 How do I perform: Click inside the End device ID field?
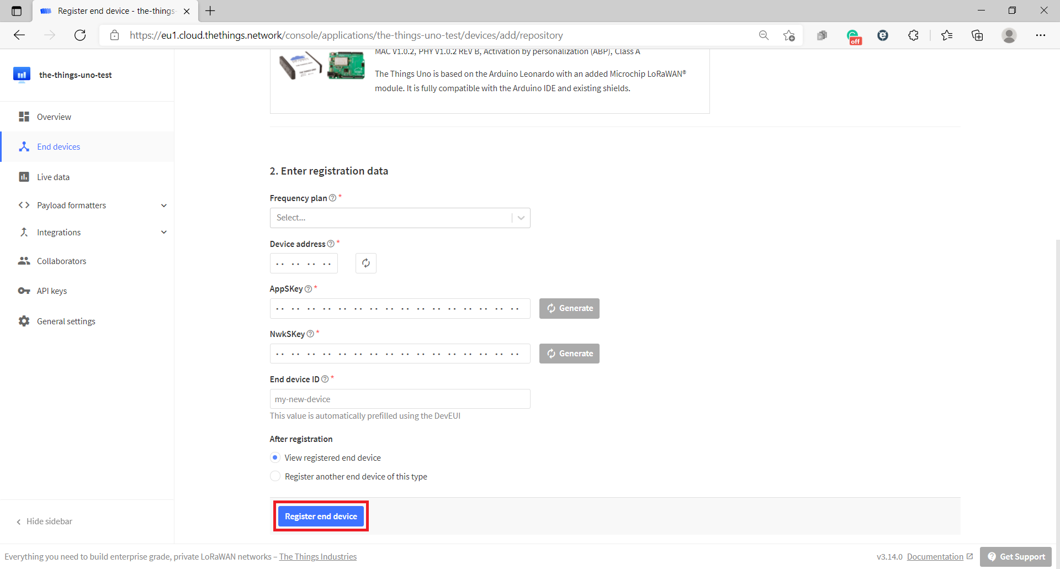(x=400, y=398)
